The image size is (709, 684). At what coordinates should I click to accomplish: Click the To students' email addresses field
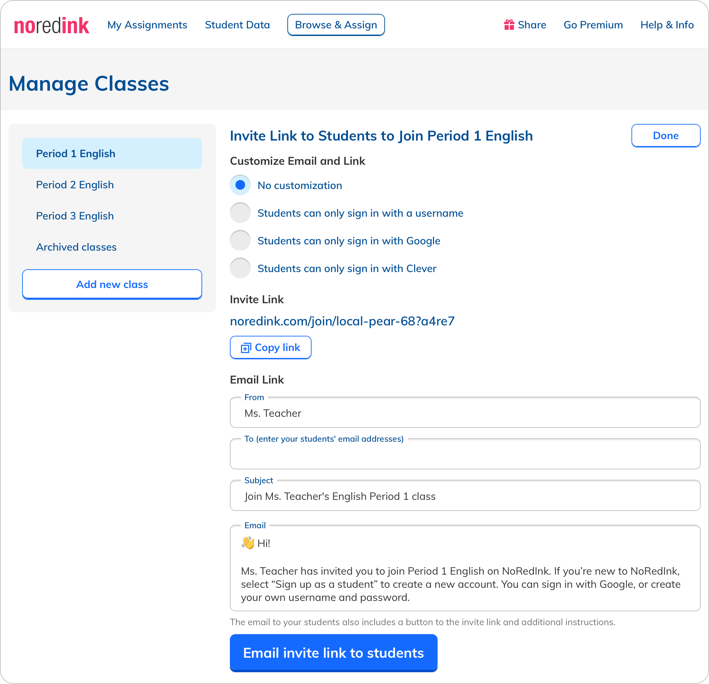point(465,455)
